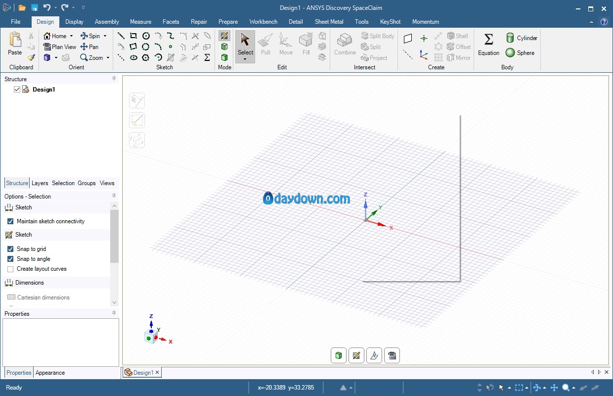
Task: Select the Construction line tool
Action: click(121, 57)
